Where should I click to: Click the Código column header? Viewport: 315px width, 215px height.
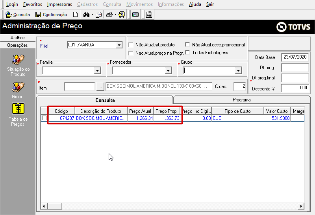[x=61, y=111]
